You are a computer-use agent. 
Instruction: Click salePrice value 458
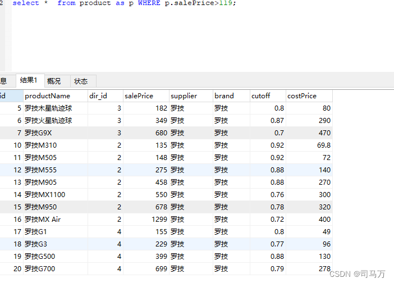146,182
